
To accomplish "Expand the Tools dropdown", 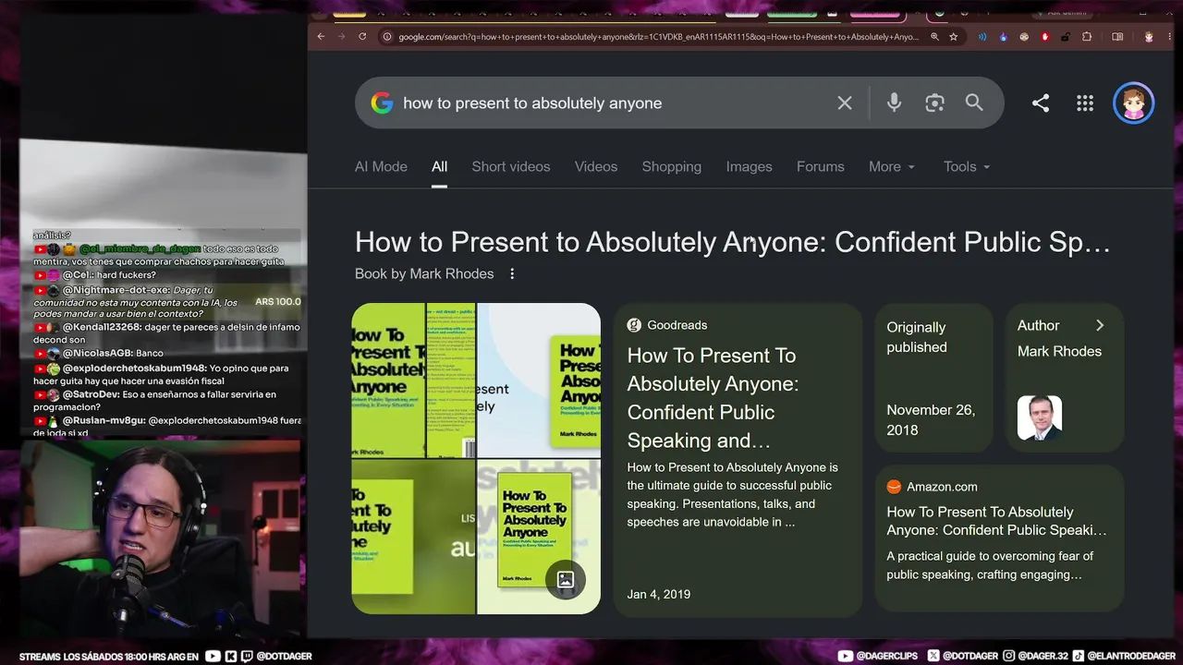I will coord(967,166).
